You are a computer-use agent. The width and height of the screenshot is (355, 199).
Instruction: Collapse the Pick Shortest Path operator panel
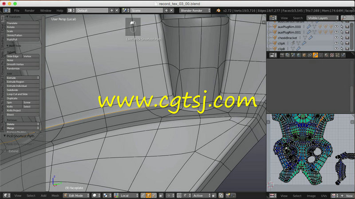(4, 136)
